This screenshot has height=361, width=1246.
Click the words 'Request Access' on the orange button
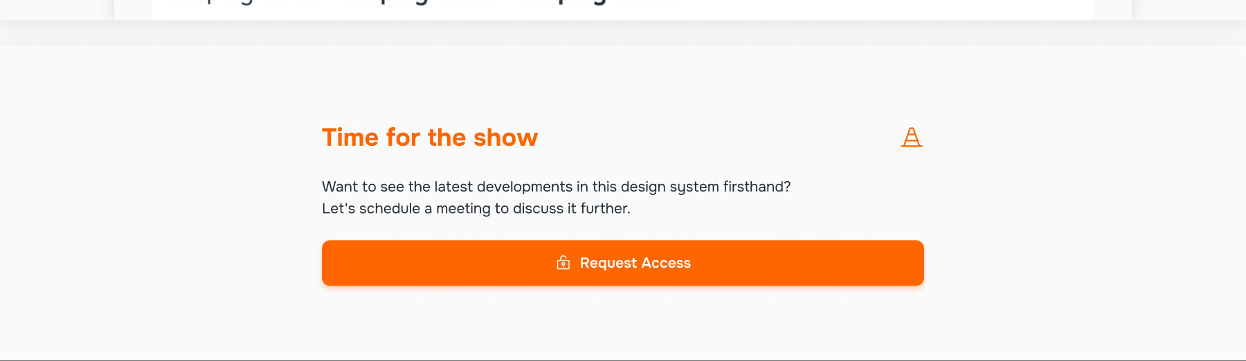click(x=635, y=263)
